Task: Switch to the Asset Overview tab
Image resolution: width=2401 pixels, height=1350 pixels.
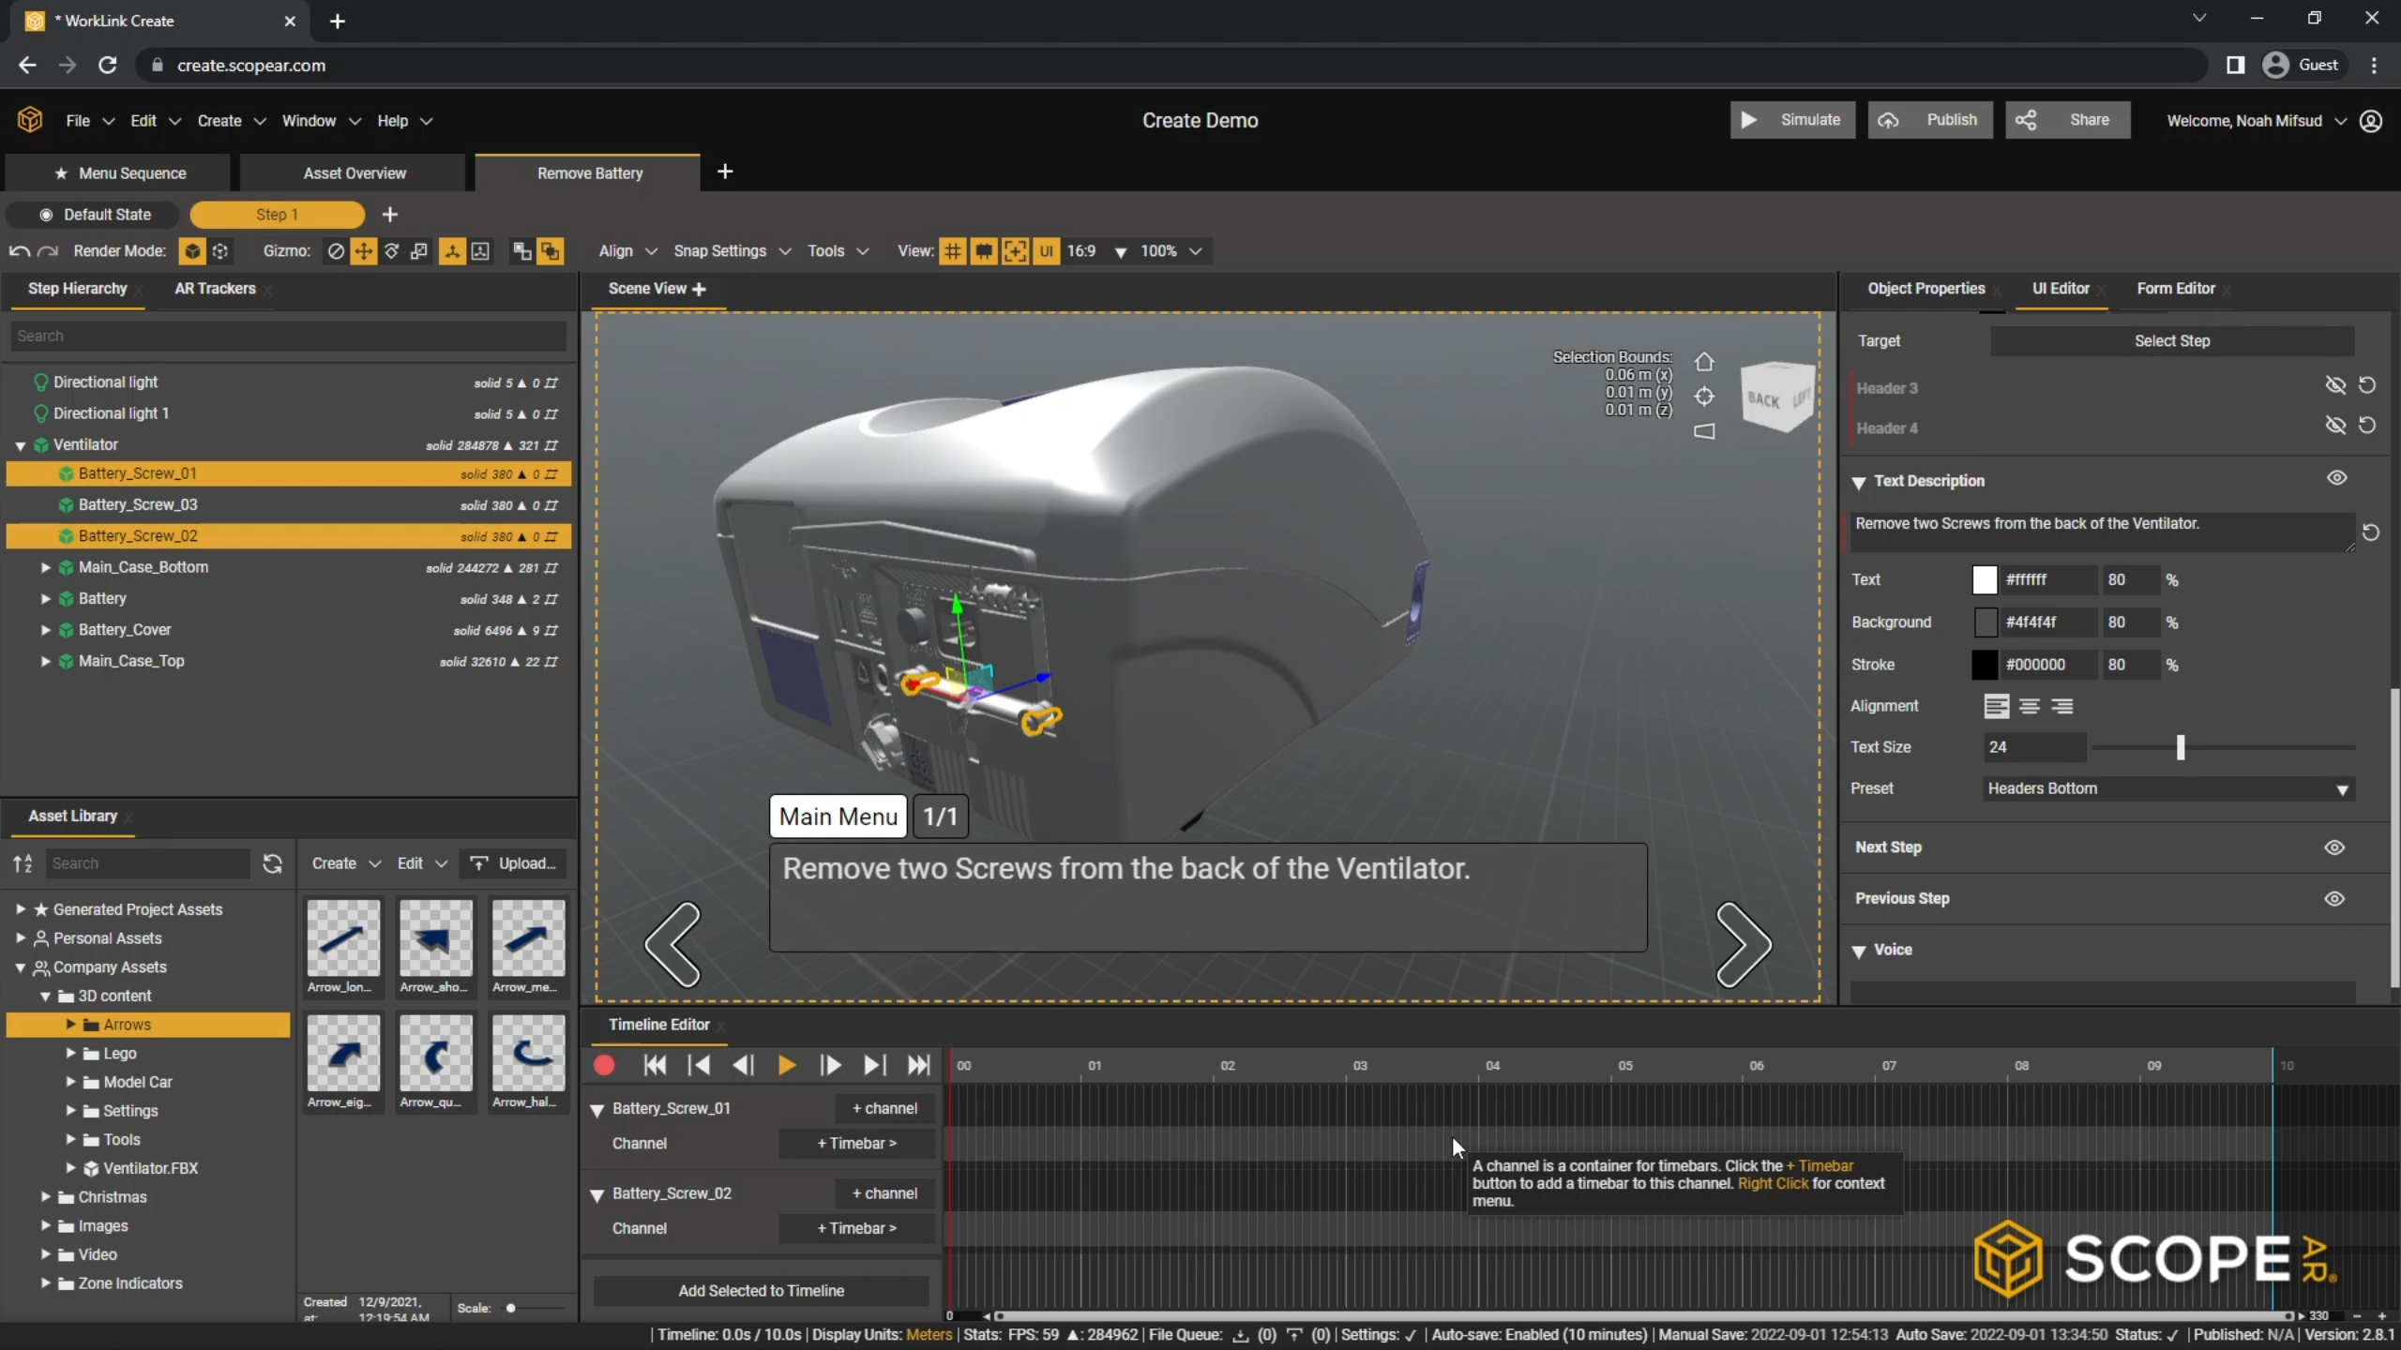Action: click(355, 173)
